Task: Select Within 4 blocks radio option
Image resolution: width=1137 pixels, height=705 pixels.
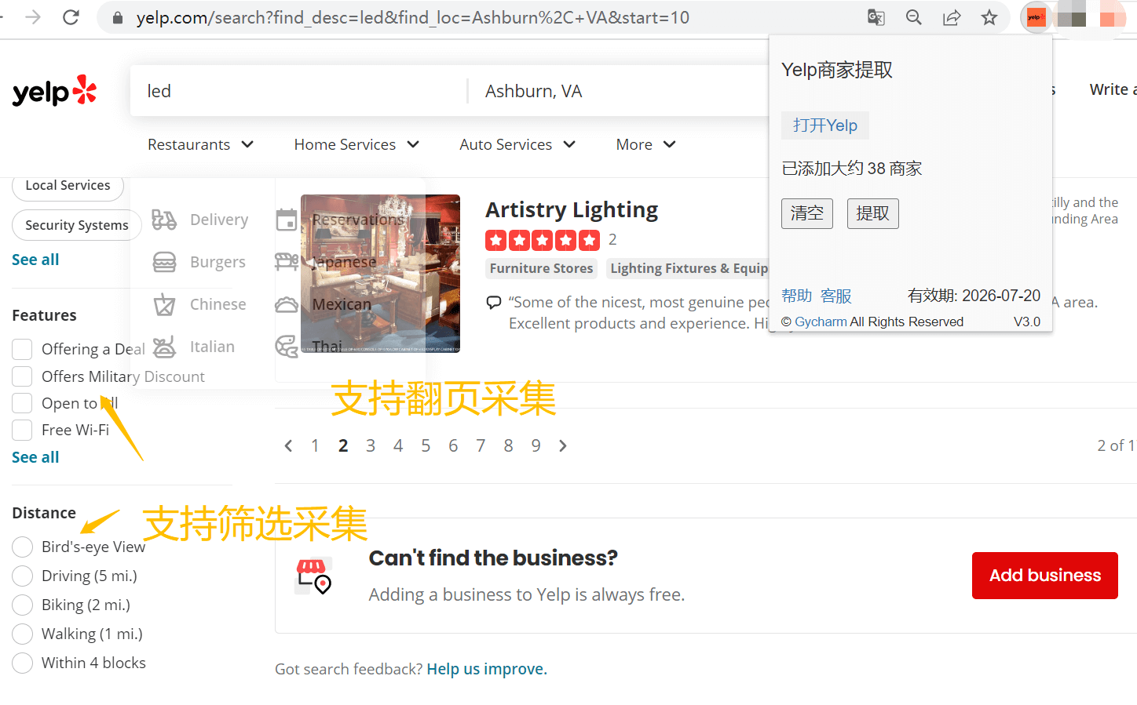Action: point(22,663)
